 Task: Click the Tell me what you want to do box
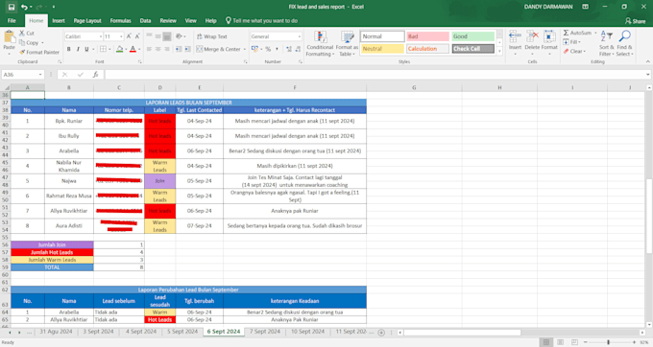(x=261, y=21)
